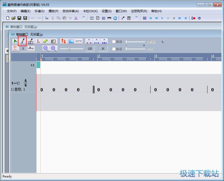Collapse track panel with << arrows
Screen dimensions: 224x181
33,65
